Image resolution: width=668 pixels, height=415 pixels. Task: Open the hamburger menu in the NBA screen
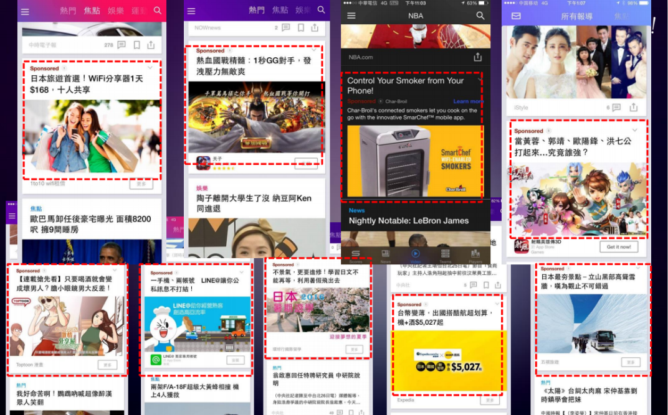pos(351,16)
